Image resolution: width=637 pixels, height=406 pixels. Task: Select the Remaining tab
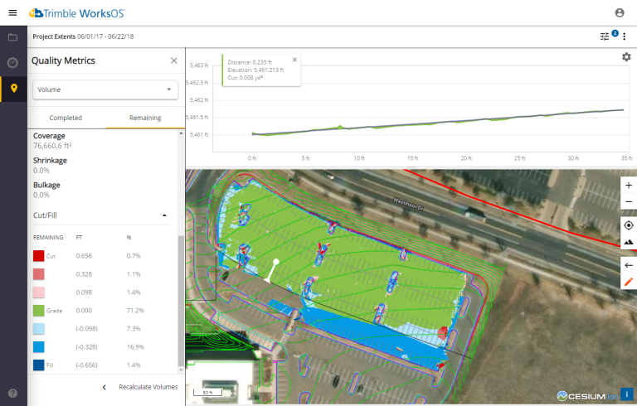click(x=145, y=118)
